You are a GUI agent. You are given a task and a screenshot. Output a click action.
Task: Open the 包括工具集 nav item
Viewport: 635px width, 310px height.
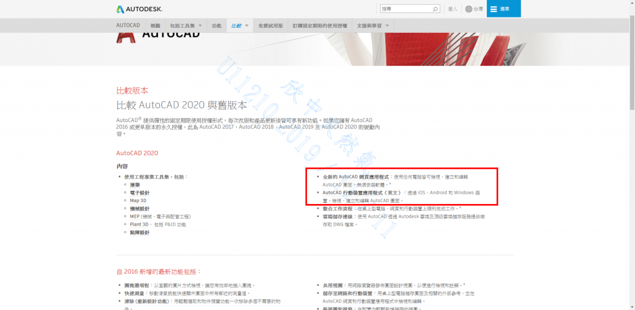(182, 25)
